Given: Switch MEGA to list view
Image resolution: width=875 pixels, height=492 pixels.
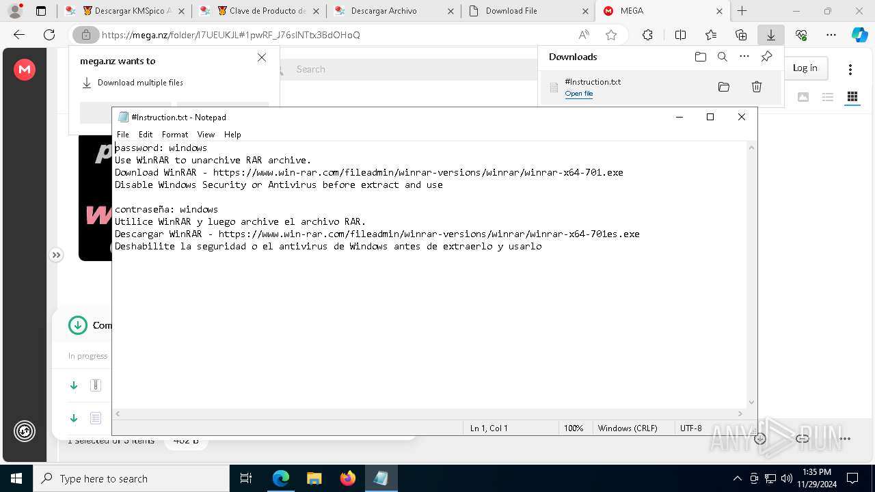Looking at the screenshot, I should tap(828, 97).
